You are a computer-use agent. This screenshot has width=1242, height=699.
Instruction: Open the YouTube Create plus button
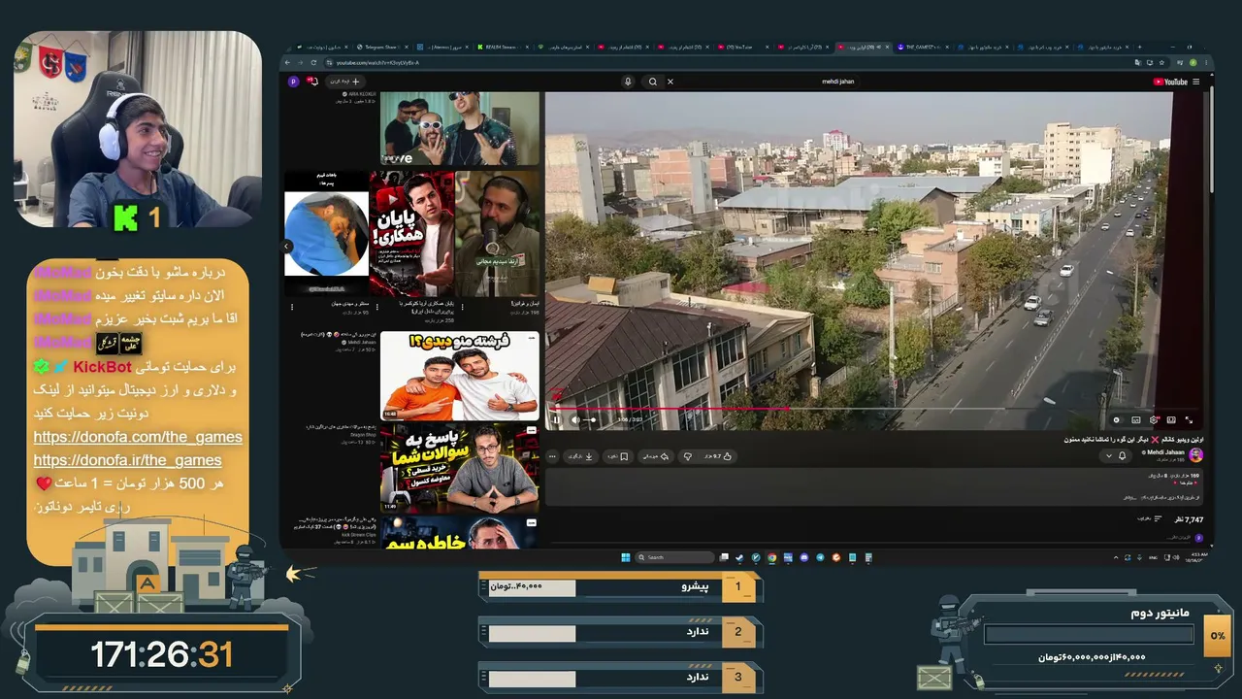345,82
